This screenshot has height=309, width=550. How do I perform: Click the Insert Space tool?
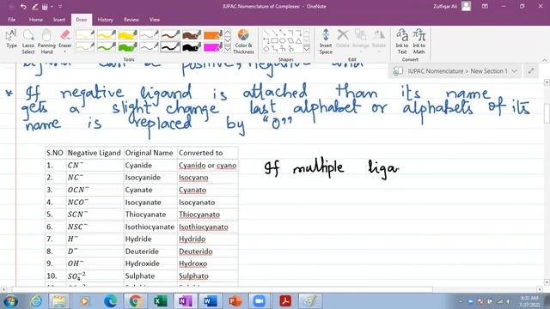pyautogui.click(x=326, y=42)
